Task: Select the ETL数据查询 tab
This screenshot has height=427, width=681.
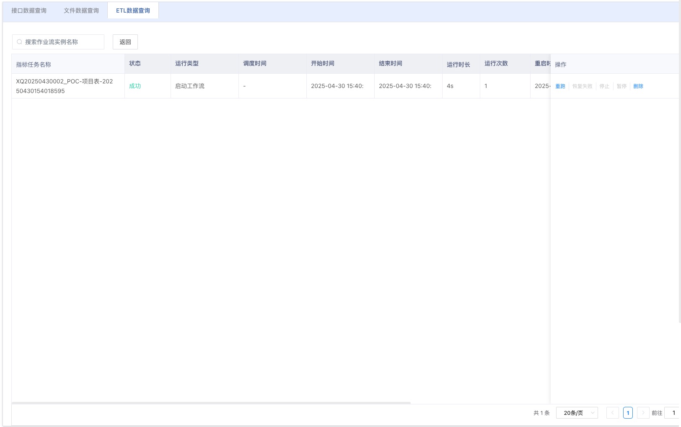Action: (133, 10)
